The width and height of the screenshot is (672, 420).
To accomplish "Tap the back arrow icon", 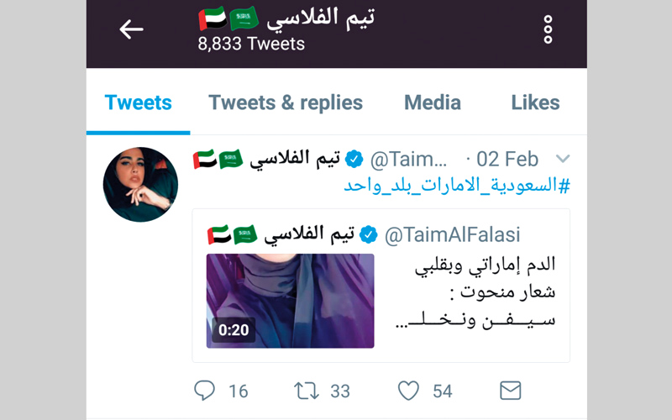I will 131,29.
